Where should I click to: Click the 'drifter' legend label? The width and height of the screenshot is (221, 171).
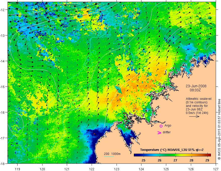[x=167, y=132]
